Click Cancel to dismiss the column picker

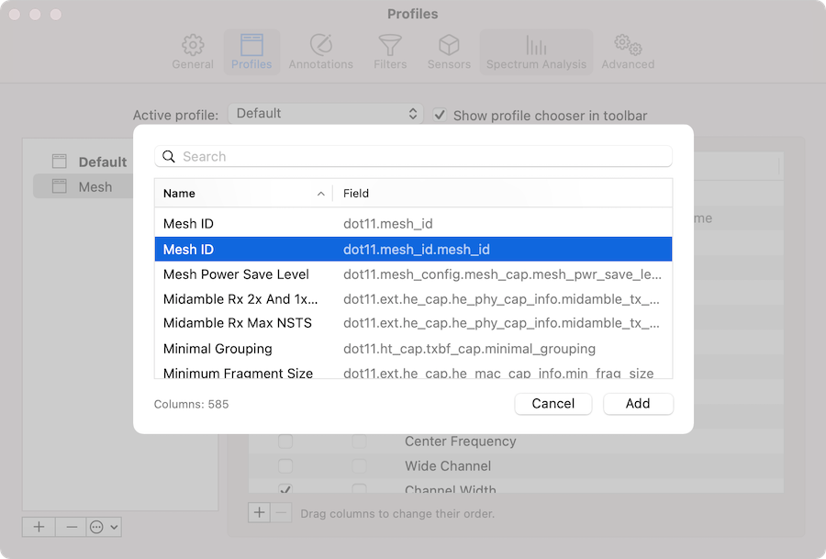click(x=553, y=403)
